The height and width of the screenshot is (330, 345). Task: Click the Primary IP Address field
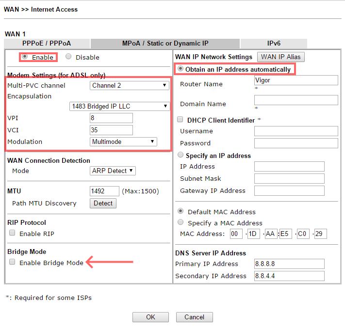289,264
